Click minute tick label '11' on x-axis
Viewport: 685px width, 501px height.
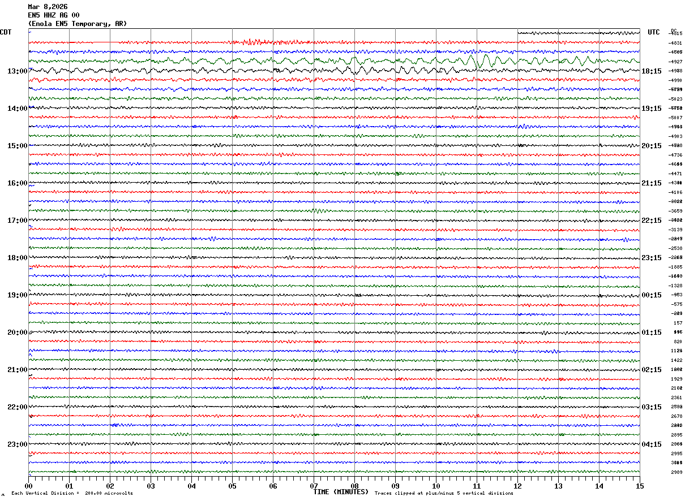477,486
